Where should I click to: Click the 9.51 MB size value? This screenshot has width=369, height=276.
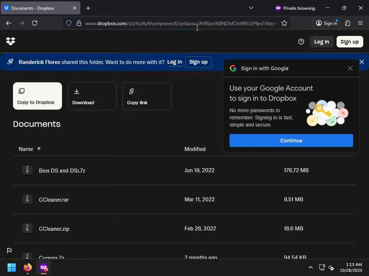pyautogui.click(x=293, y=199)
